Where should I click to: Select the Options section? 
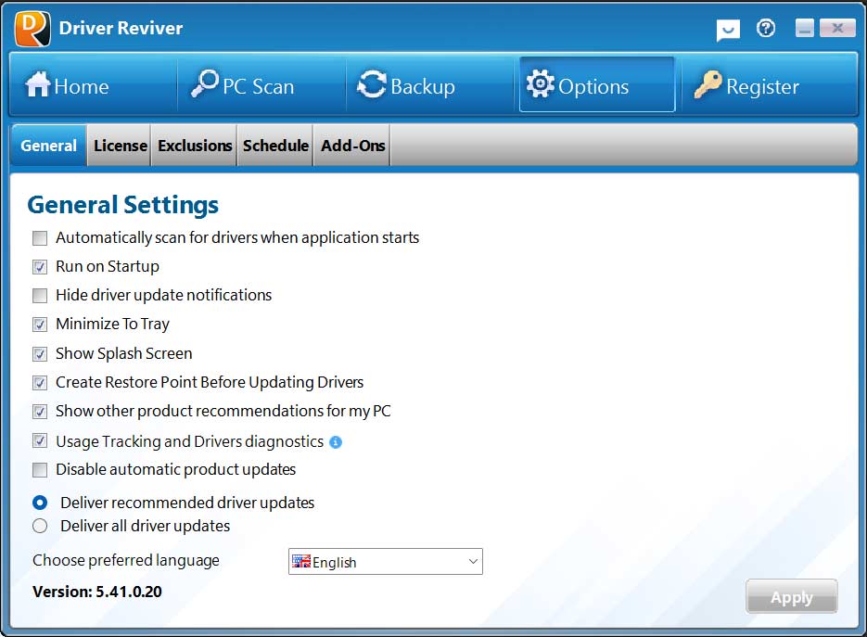[597, 84]
